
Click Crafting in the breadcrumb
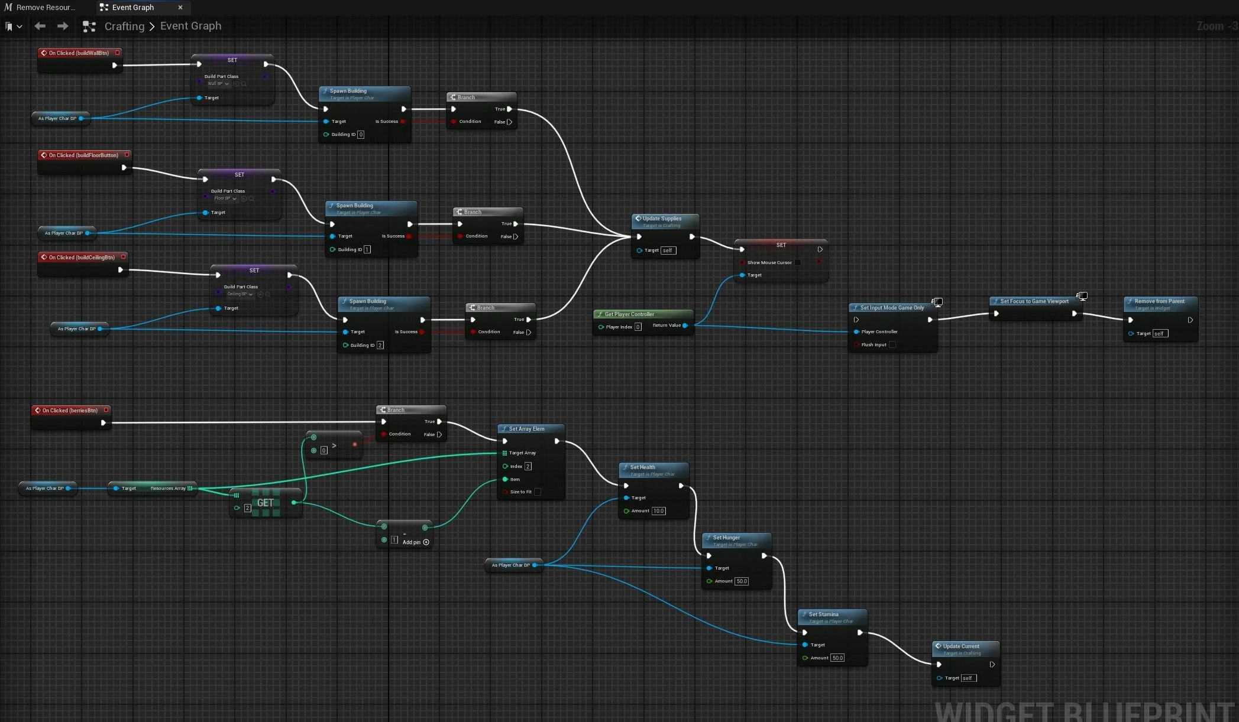(x=124, y=26)
